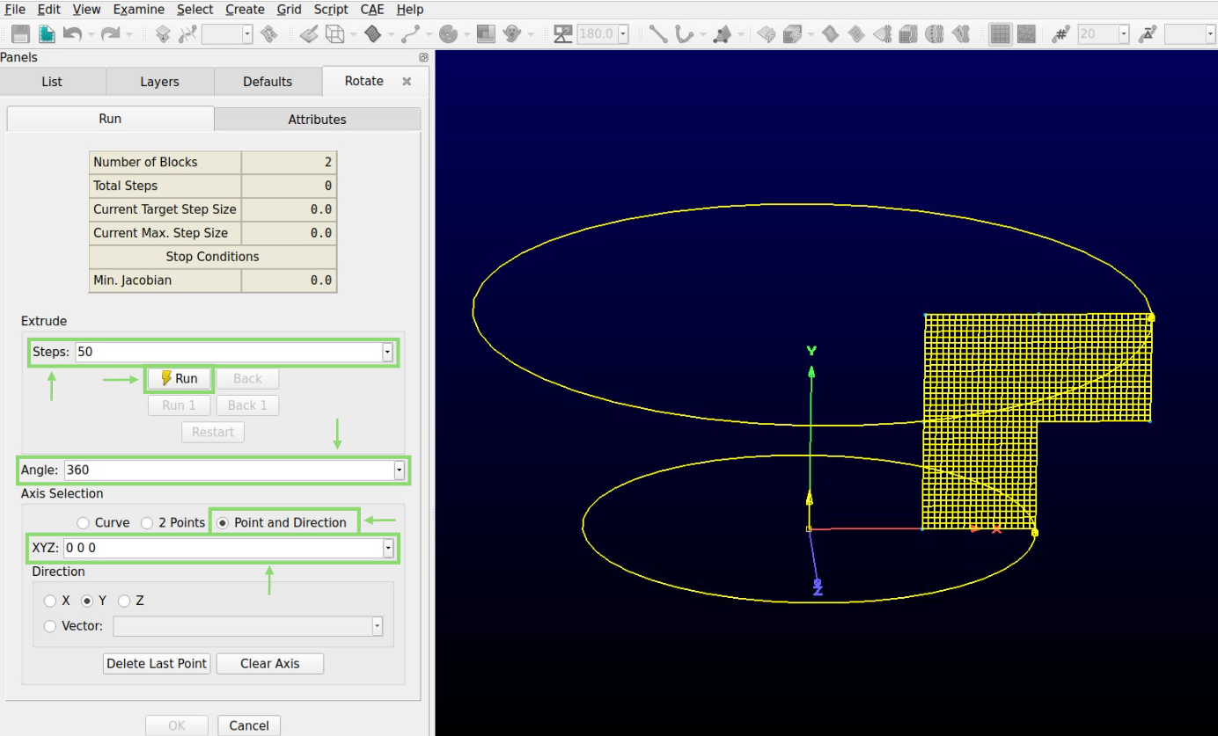
Task: Select the 2 Points axis option
Action: [x=147, y=523]
